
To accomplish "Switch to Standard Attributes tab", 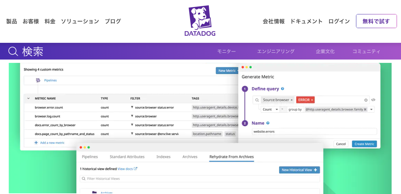I will pyautogui.click(x=127, y=157).
